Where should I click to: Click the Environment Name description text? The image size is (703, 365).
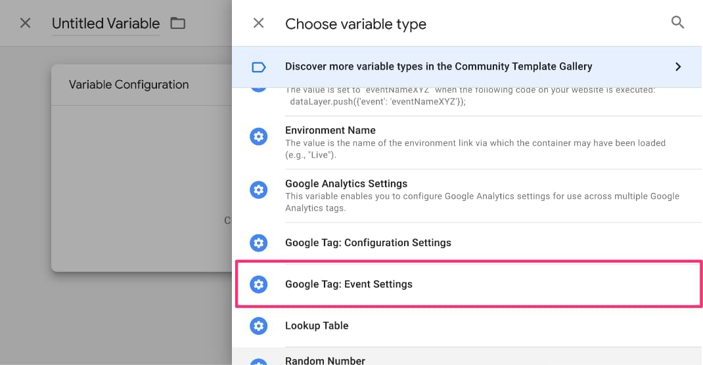pyautogui.click(x=475, y=148)
